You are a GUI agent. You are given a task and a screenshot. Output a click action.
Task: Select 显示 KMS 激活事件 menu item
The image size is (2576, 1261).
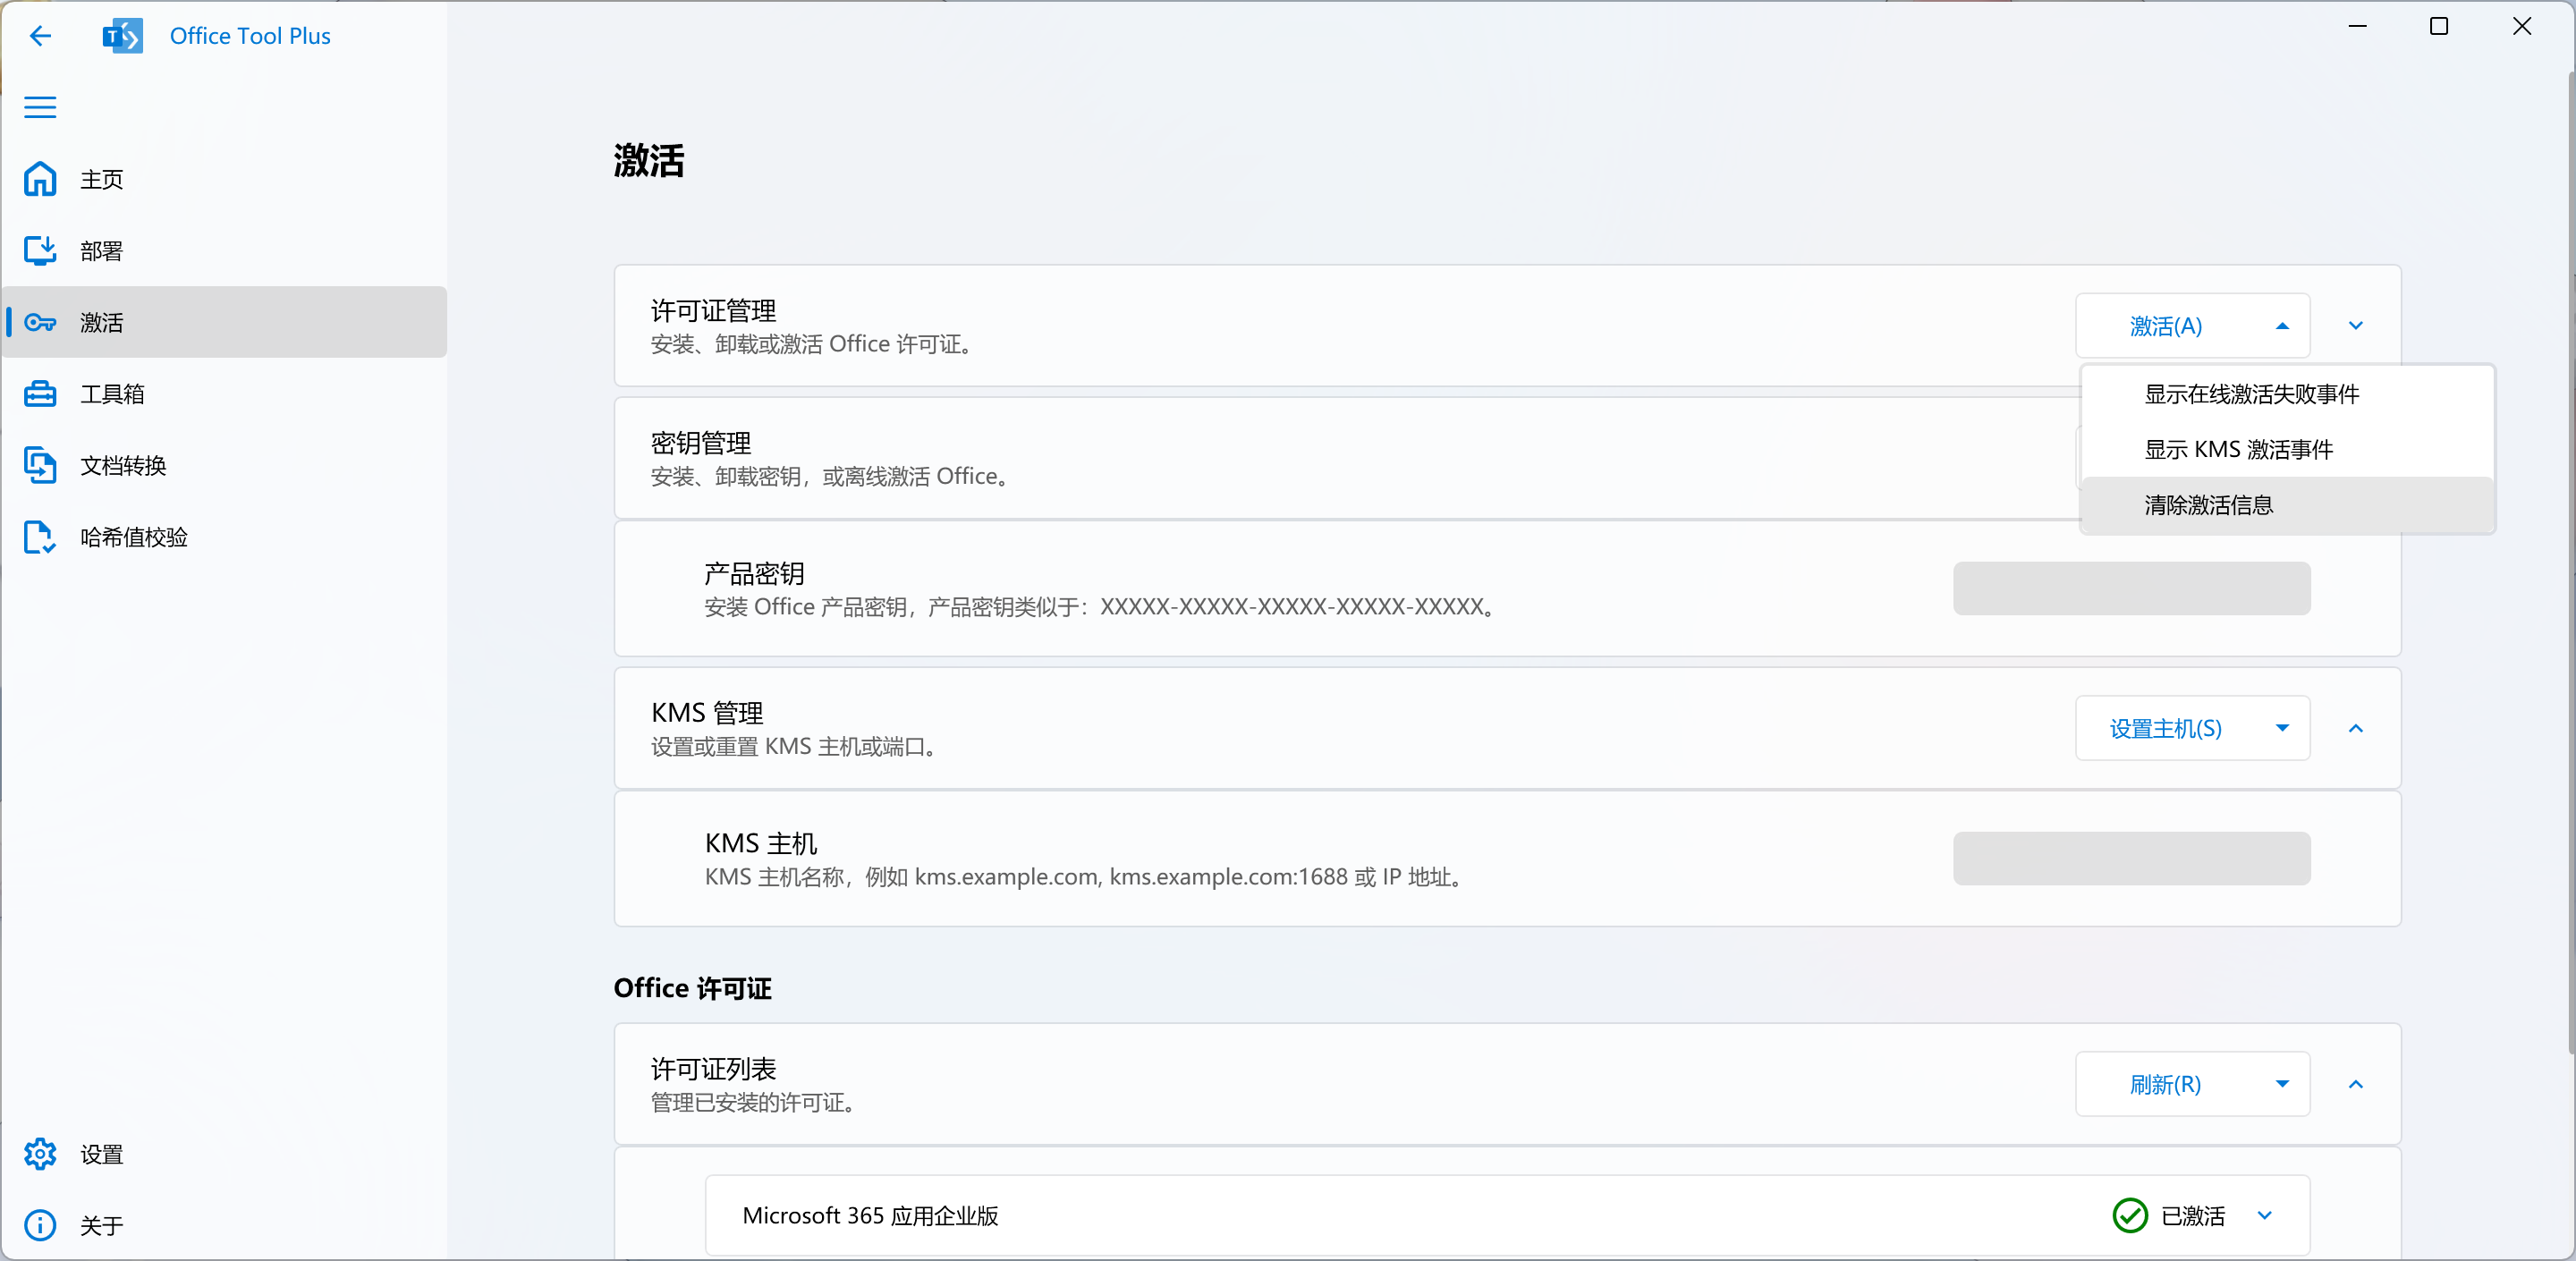pyautogui.click(x=2238, y=450)
